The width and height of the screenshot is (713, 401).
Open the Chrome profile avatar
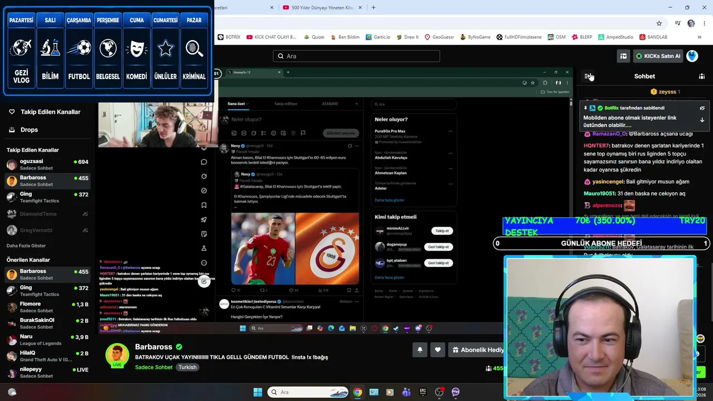click(x=691, y=23)
